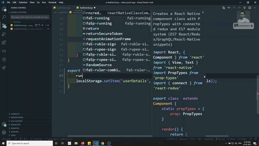
Task: Click the git branch indicator in status bar
Action: [7, 139]
